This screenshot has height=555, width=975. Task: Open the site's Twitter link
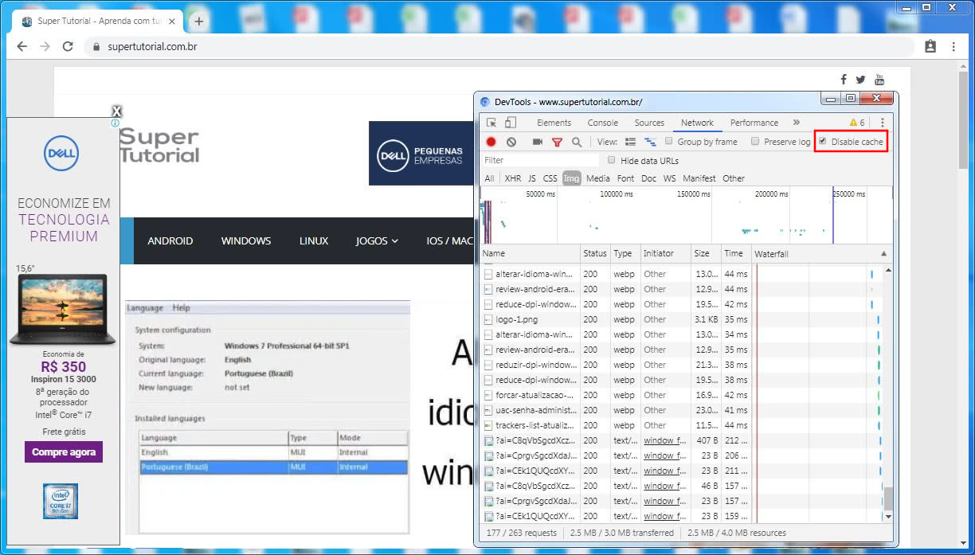pyautogui.click(x=861, y=79)
